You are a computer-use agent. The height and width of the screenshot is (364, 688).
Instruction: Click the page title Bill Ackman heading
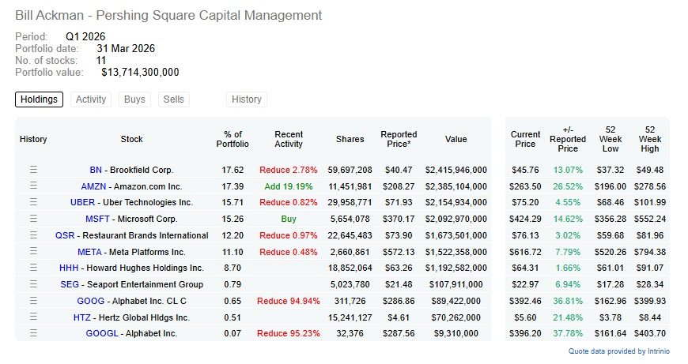point(168,15)
